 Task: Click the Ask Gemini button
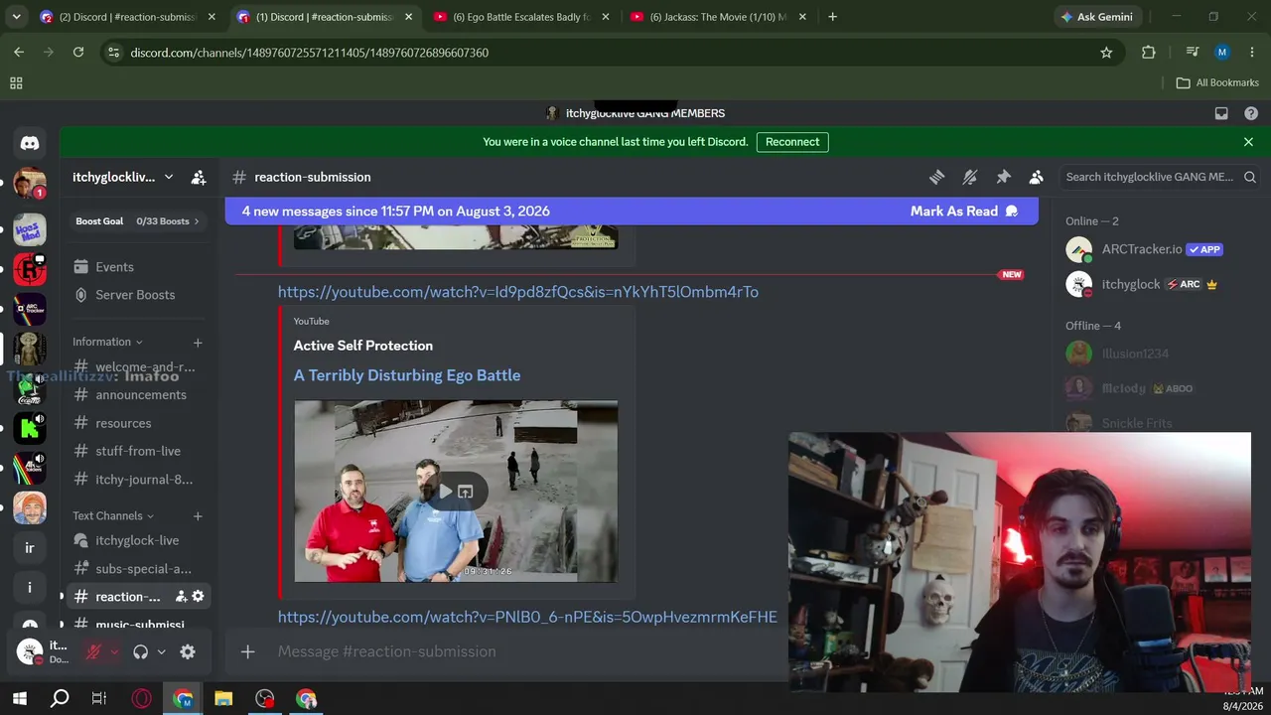click(1097, 17)
